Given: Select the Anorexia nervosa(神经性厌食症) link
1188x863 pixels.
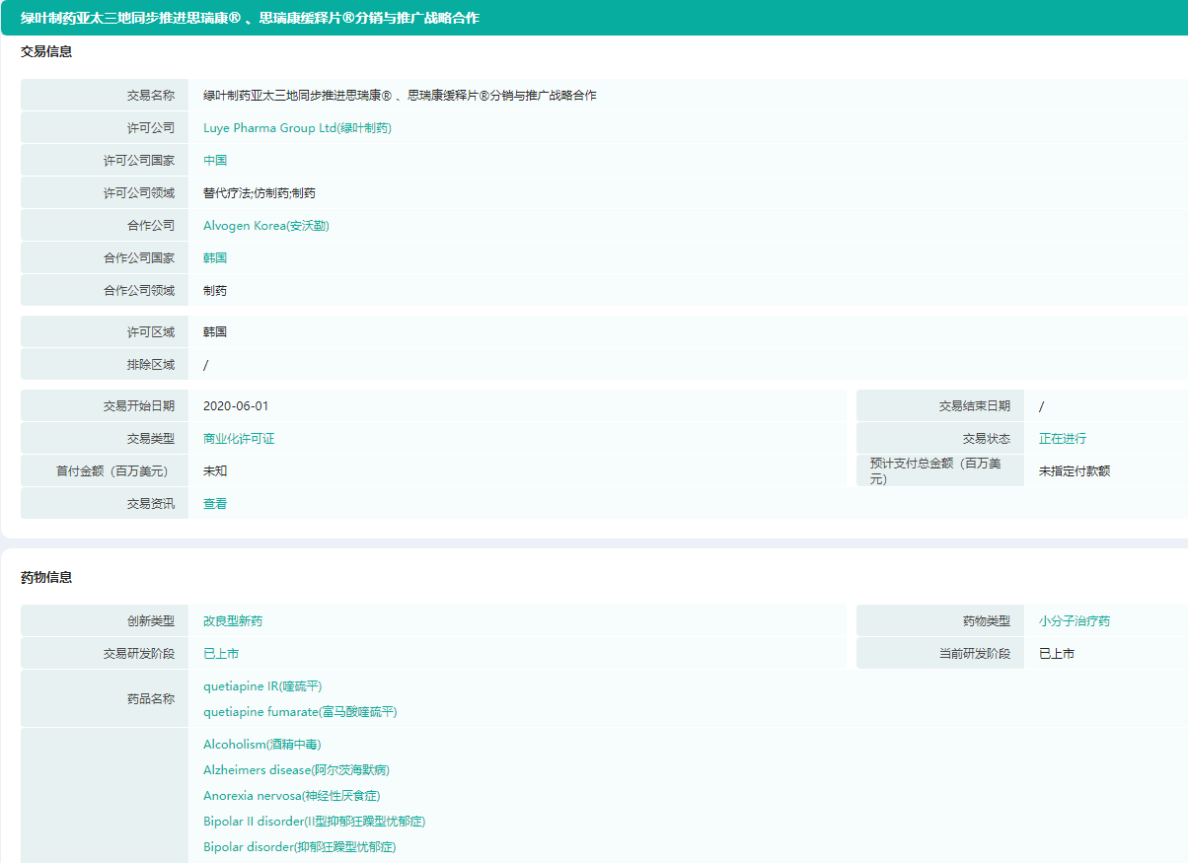Looking at the screenshot, I should coord(291,796).
